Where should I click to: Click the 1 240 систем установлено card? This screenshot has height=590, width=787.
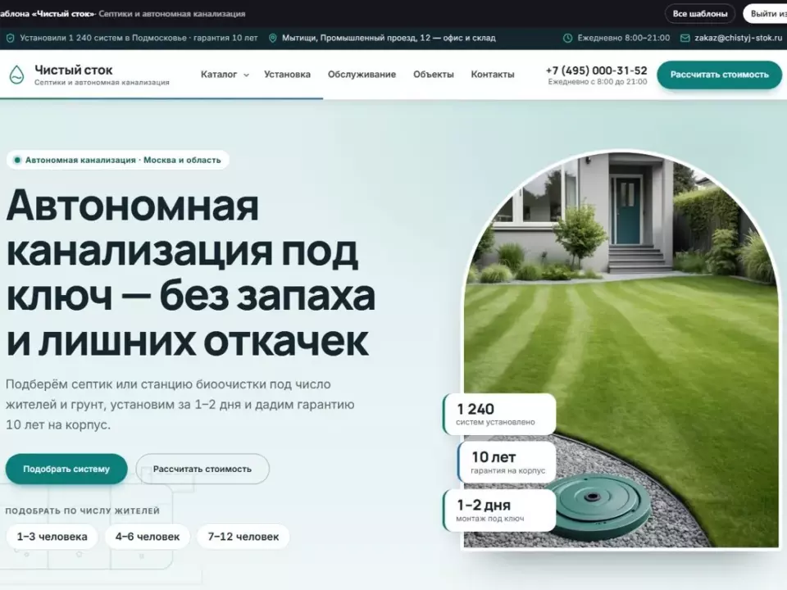499,414
